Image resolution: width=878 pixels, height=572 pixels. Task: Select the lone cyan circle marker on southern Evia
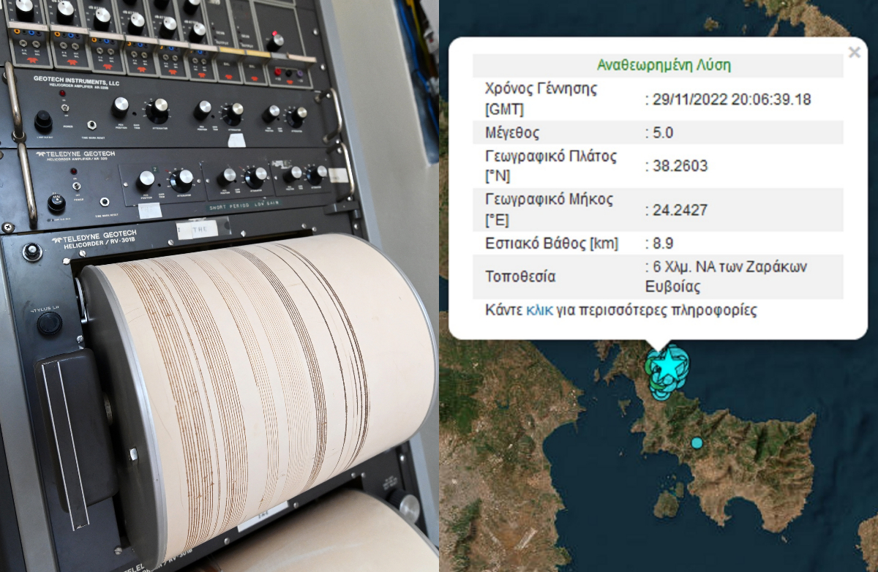(x=697, y=443)
